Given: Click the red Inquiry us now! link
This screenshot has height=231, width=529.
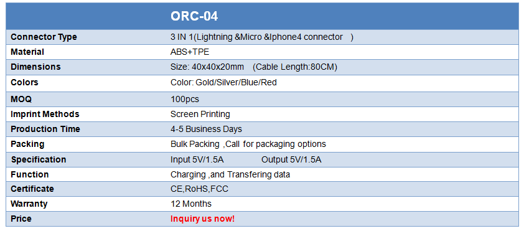Looking at the screenshot, I should [202, 219].
